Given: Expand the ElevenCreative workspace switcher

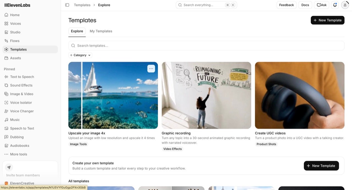Looking at the screenshot, I should coord(30,183).
